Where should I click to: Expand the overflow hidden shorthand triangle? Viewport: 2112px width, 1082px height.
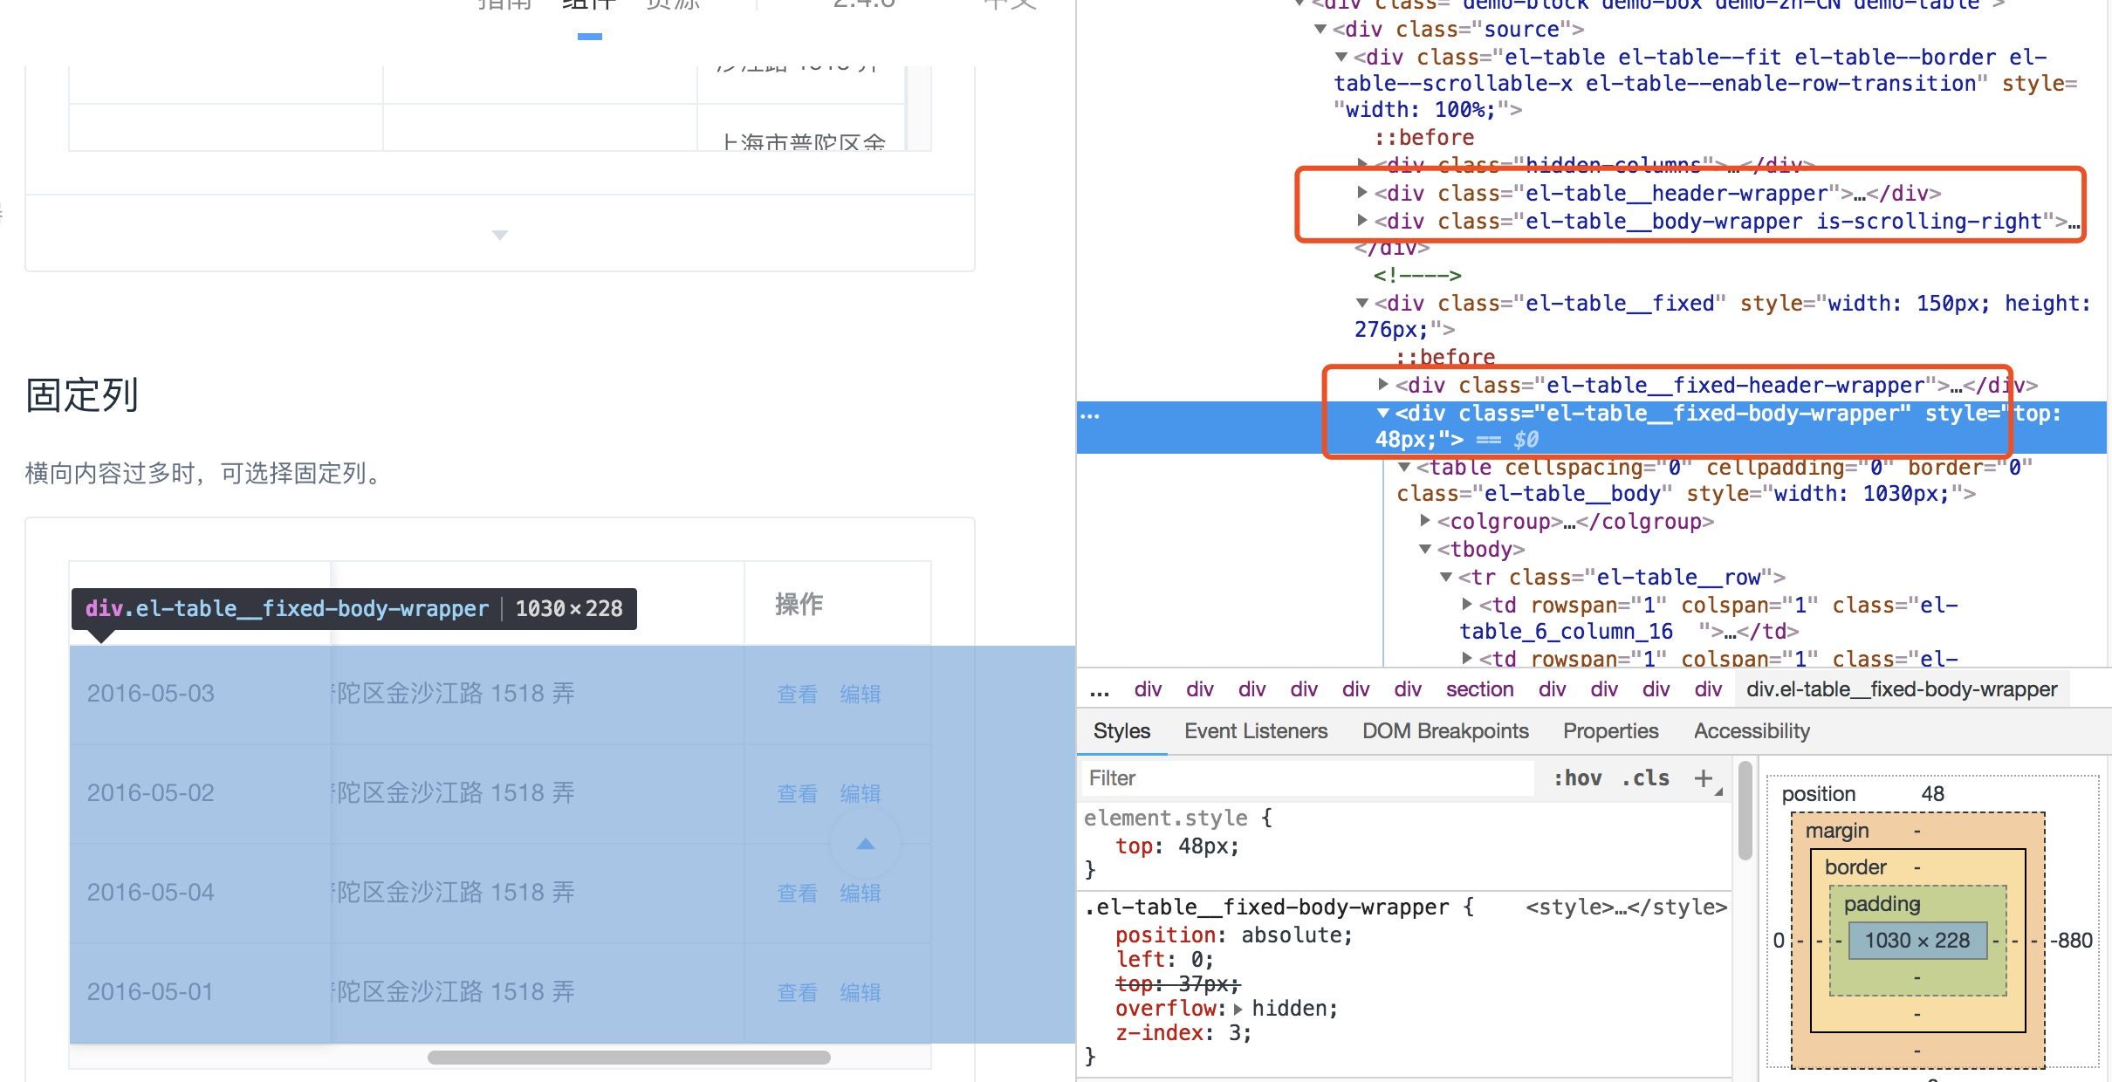1238,1009
